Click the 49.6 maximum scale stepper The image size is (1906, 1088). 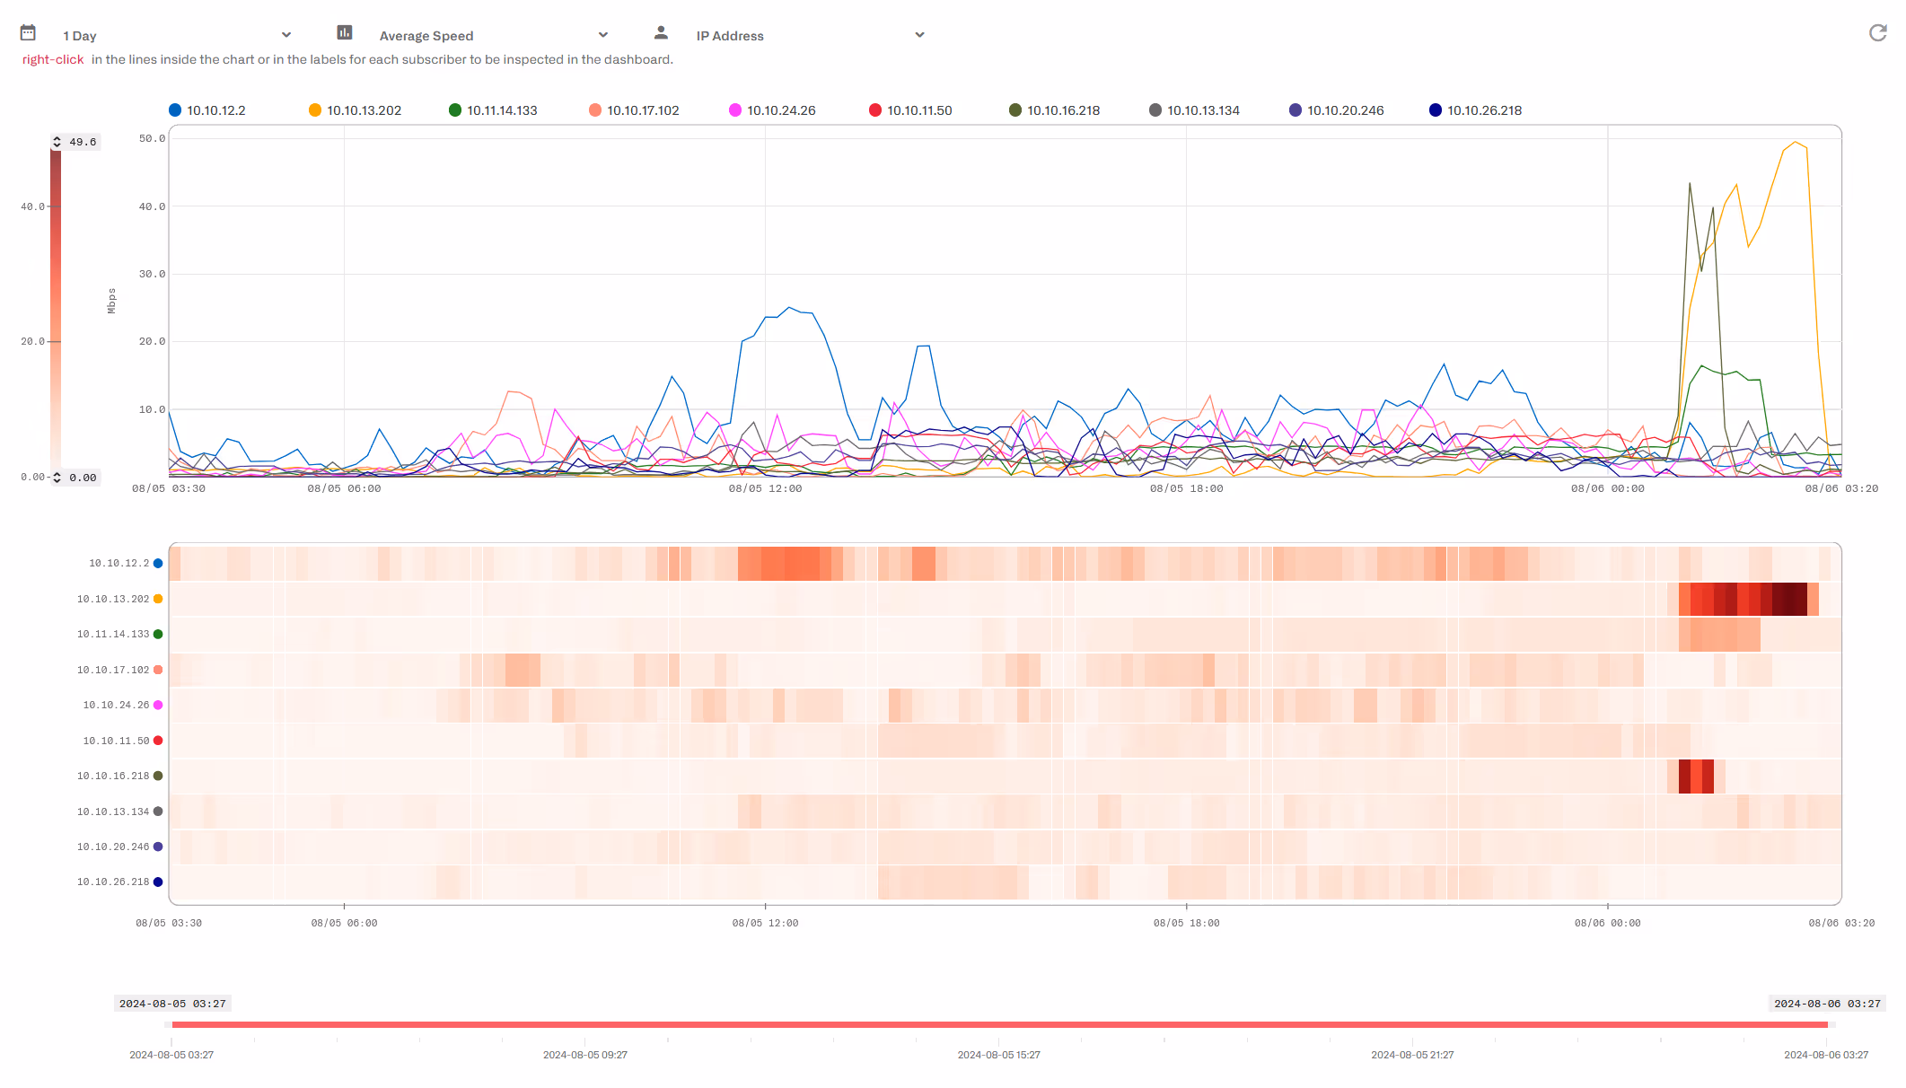[x=57, y=142]
